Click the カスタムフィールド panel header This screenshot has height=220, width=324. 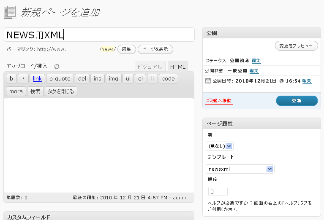pos(99,216)
